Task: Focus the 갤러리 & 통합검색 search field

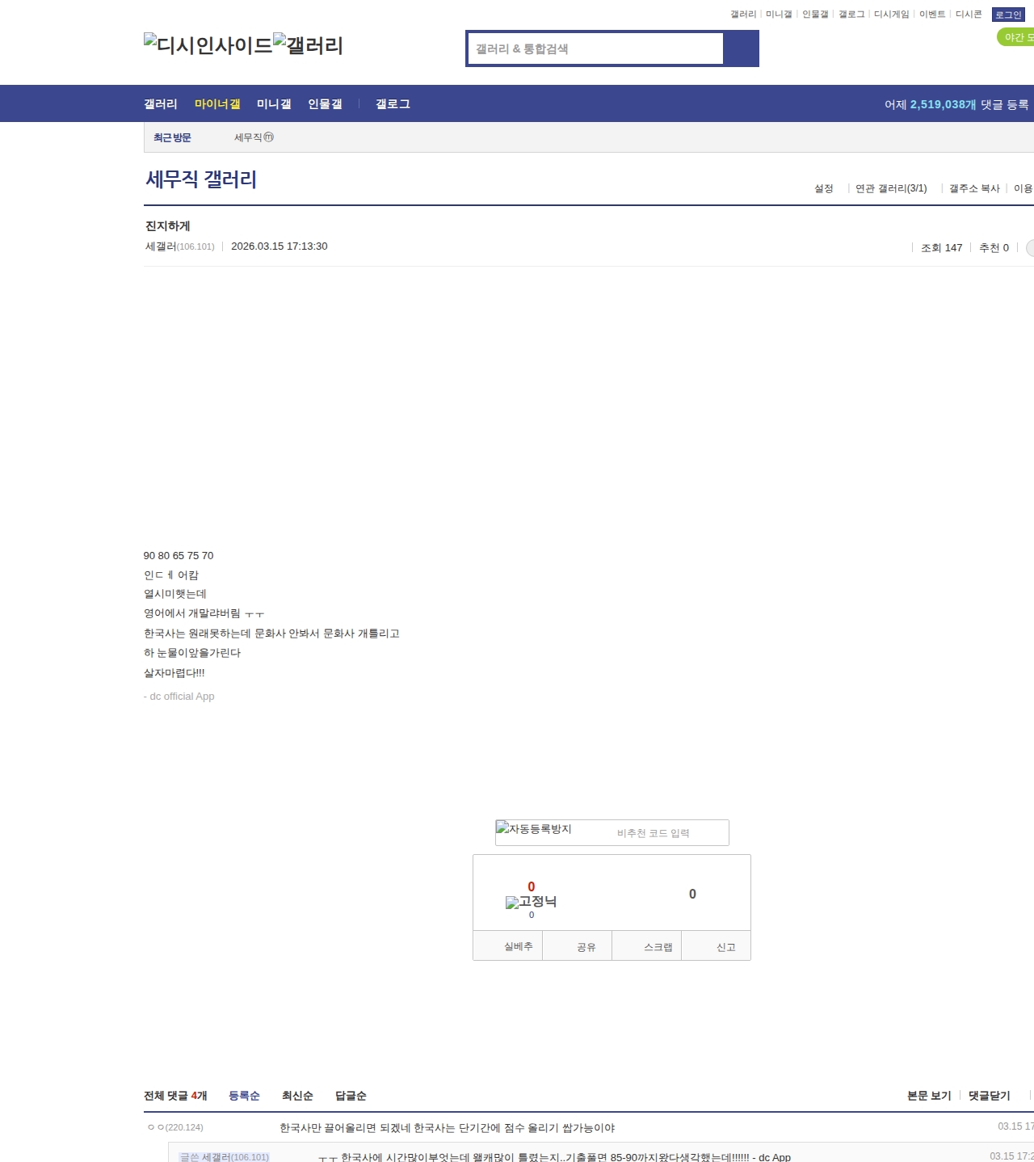Action: 595,48
